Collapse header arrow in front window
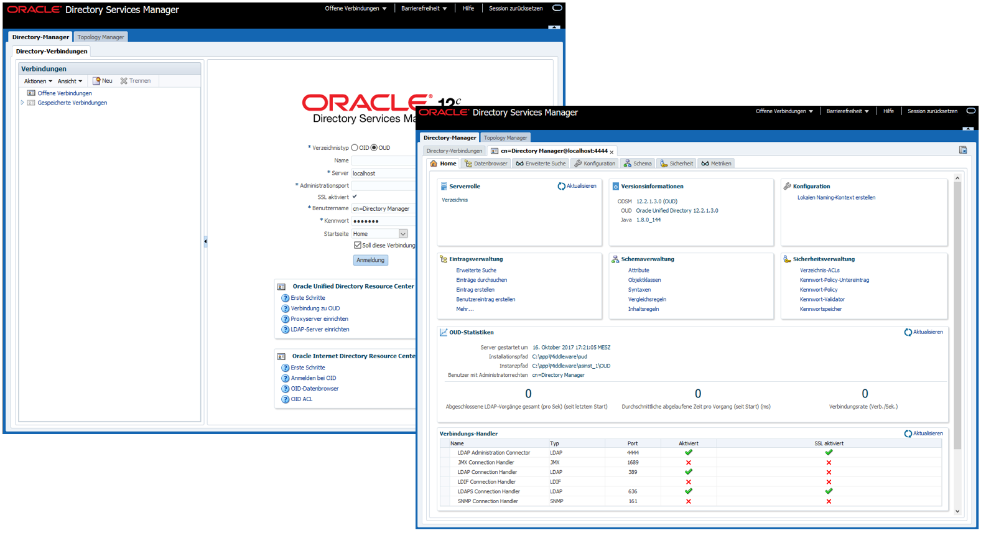Screen dimensions: 981x533 pyautogui.click(x=968, y=128)
